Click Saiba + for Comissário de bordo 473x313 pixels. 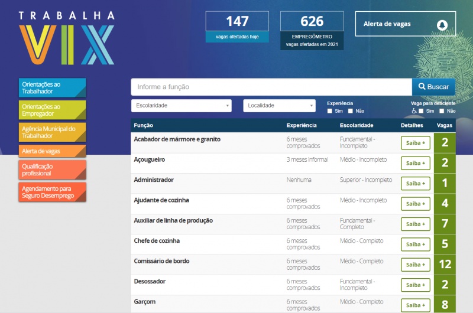[416, 265]
